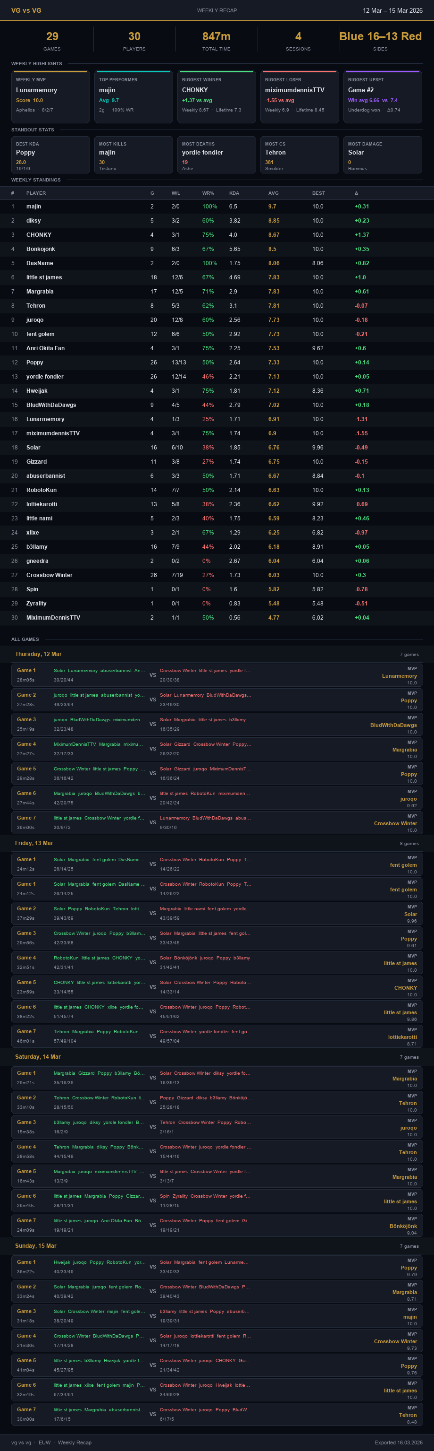The height and width of the screenshot is (1451, 434).
Task: Click the VG vs VG page title
Action: tap(26, 10)
